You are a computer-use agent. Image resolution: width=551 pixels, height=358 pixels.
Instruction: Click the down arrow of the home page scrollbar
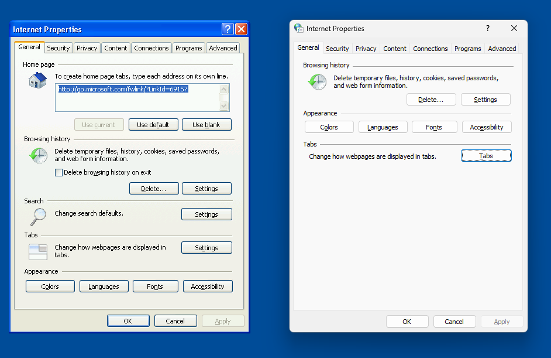[223, 106]
